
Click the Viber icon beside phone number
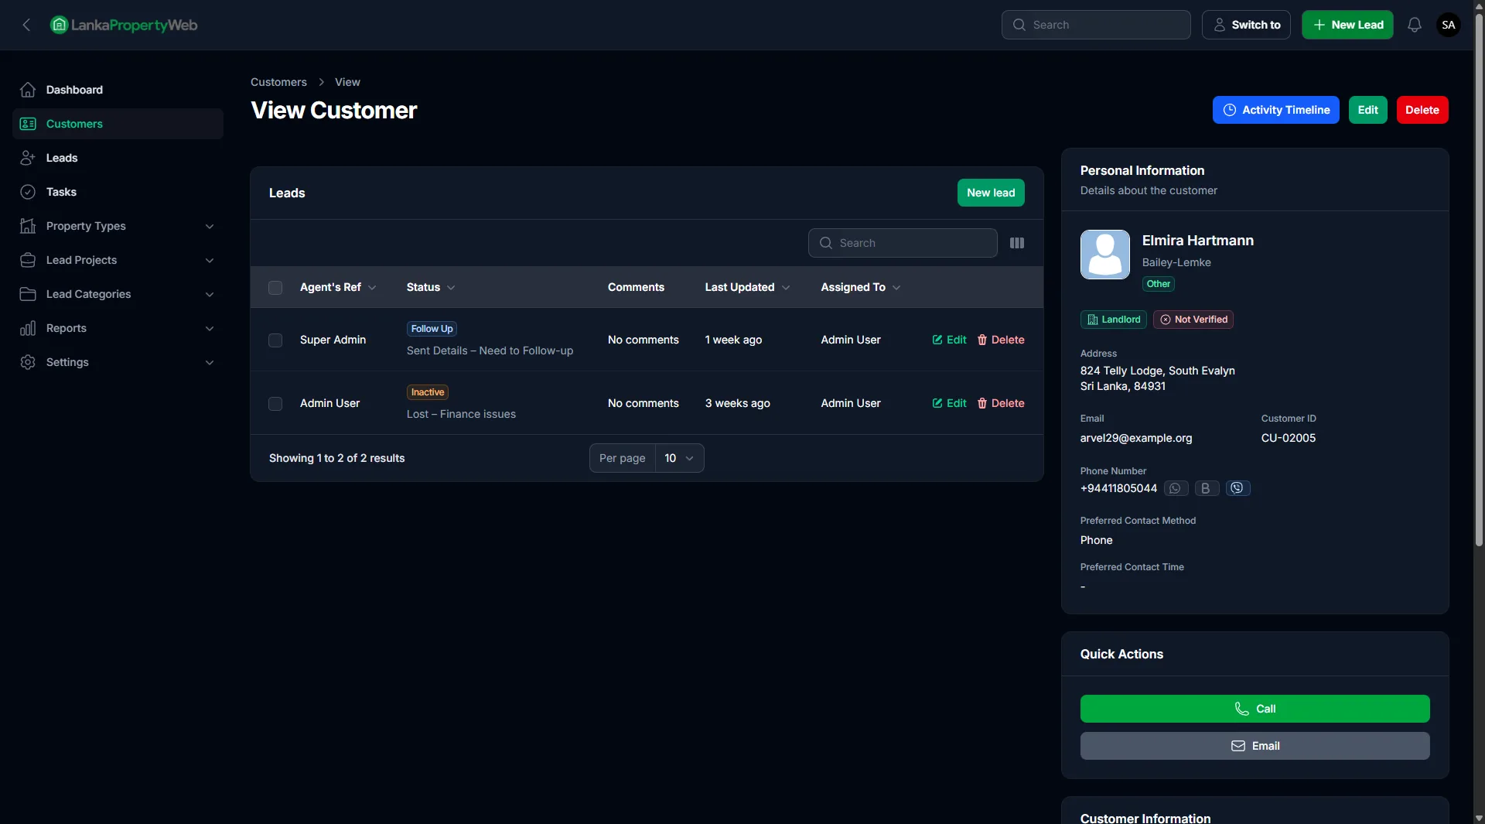click(1237, 488)
